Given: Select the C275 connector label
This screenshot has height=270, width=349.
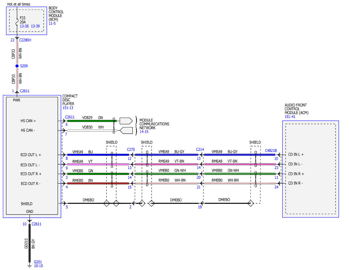Looking at the screenshot, I should [x=131, y=149].
